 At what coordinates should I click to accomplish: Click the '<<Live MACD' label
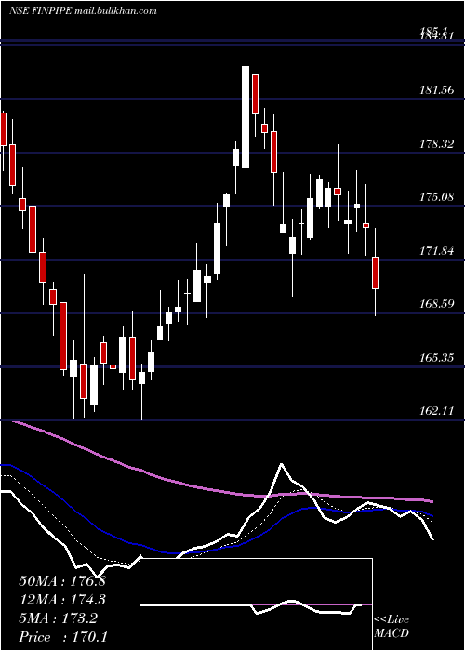click(392, 627)
